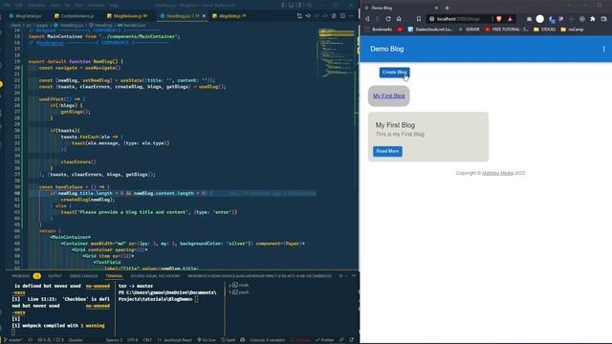Image resolution: width=612 pixels, height=344 pixels.
Task: Open the Demo Blog app bar kebab menu
Action: coord(603,49)
